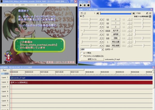Increase 回転 value with its right arrow
Viewport: 155px width, 110px height.
103,38
